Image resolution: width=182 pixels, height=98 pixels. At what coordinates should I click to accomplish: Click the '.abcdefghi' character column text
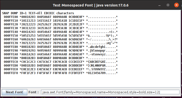[x=97, y=47]
